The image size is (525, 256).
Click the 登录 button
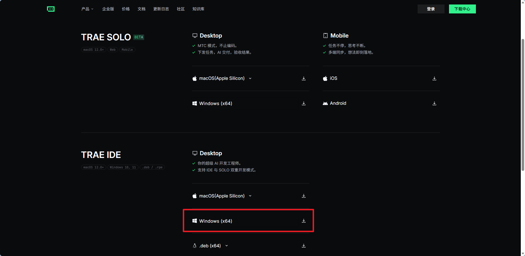tap(431, 9)
